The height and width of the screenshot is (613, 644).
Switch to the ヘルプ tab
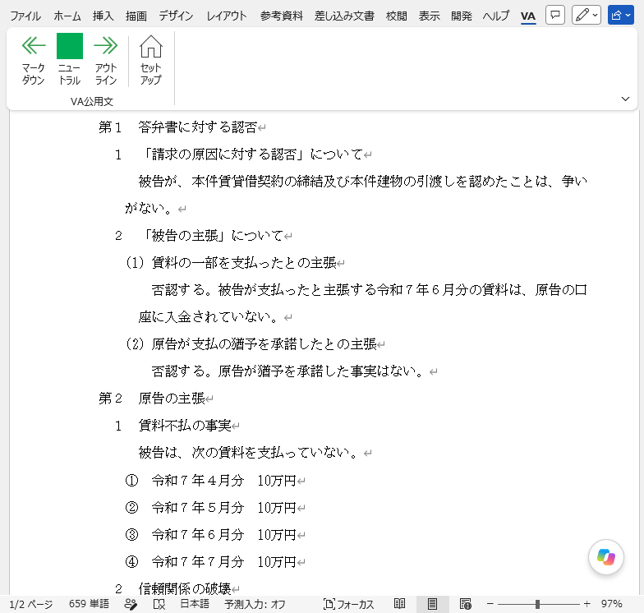pyautogui.click(x=496, y=16)
